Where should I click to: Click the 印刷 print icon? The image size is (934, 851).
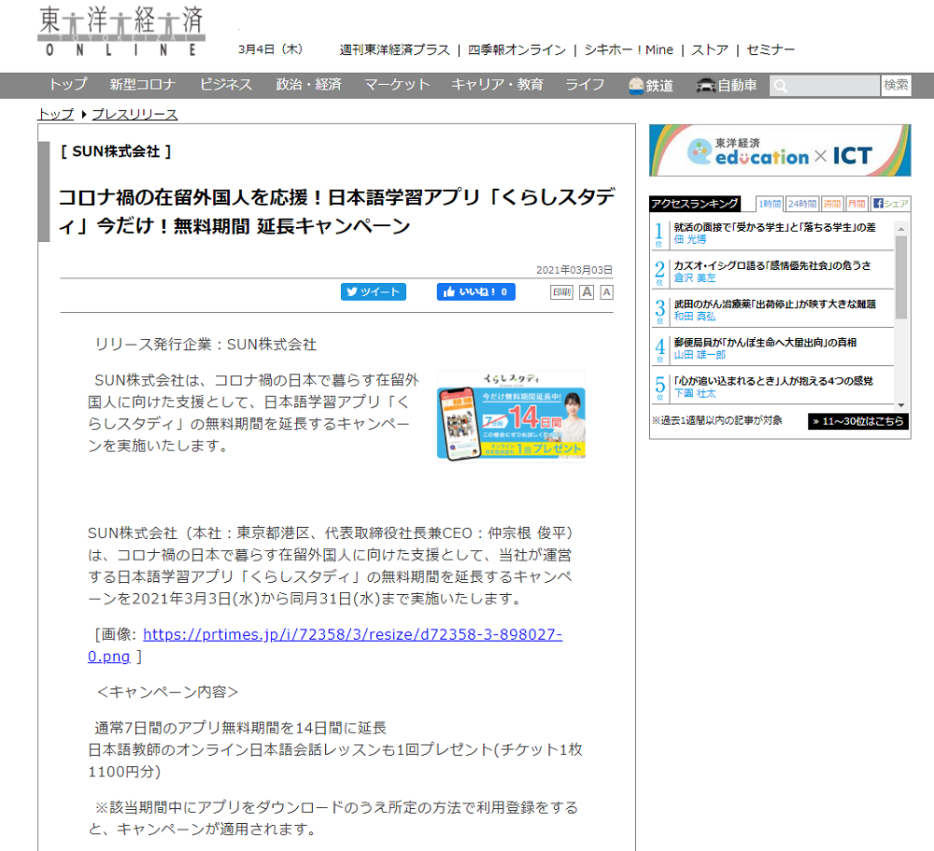pos(561,292)
